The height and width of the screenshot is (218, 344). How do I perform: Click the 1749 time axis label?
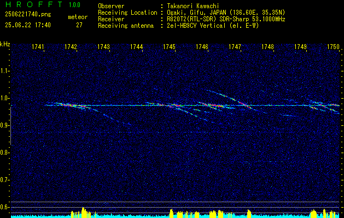point(300,47)
